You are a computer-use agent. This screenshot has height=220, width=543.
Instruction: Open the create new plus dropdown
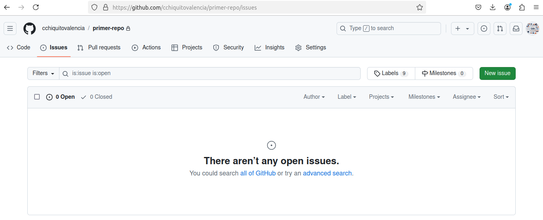click(x=463, y=29)
